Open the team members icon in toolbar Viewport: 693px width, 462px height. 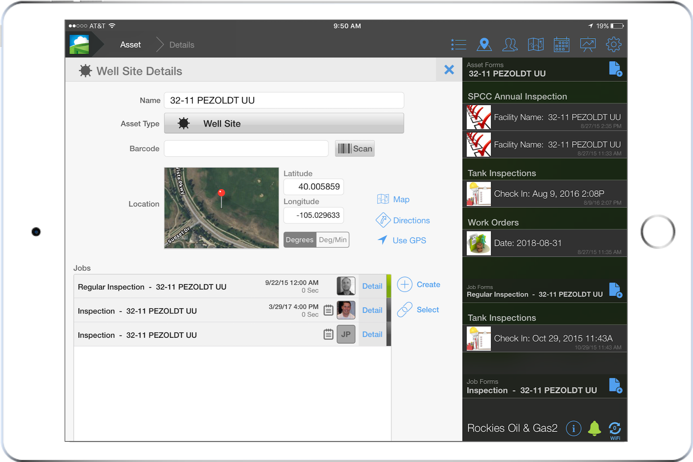pyautogui.click(x=510, y=44)
